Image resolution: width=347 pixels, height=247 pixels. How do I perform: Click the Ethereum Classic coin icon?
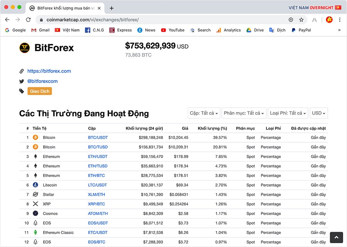pos(35,232)
